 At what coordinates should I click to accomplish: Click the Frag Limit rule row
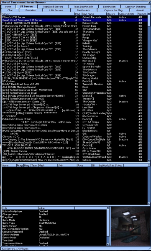point(54,217)
